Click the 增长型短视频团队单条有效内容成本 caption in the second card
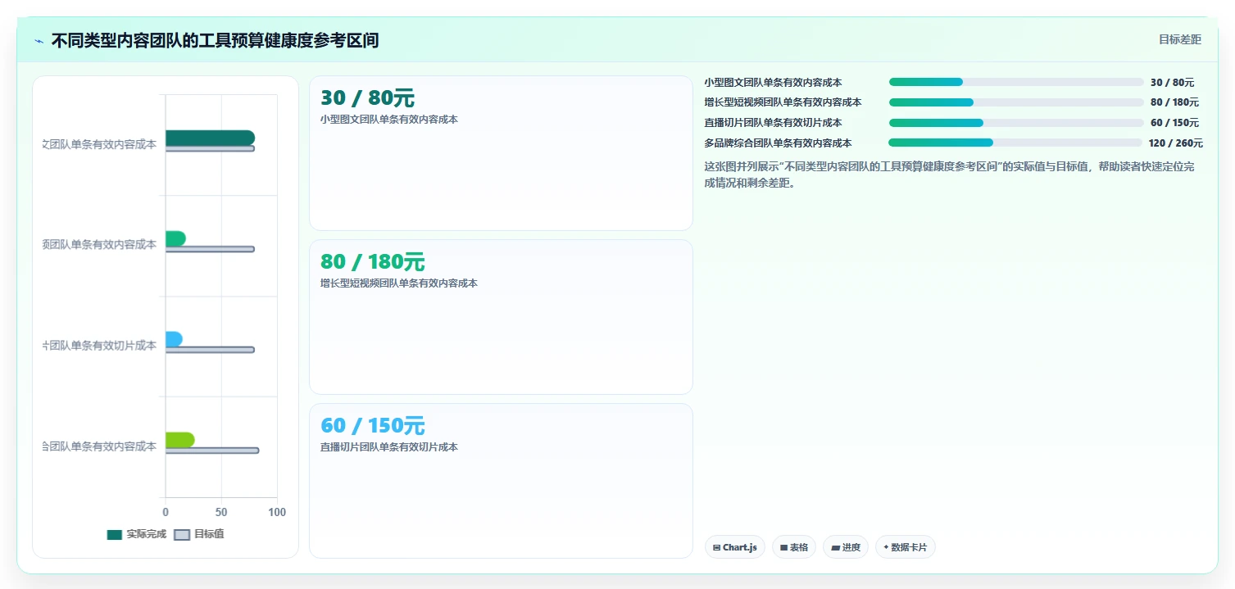1235x589 pixels. [x=399, y=283]
